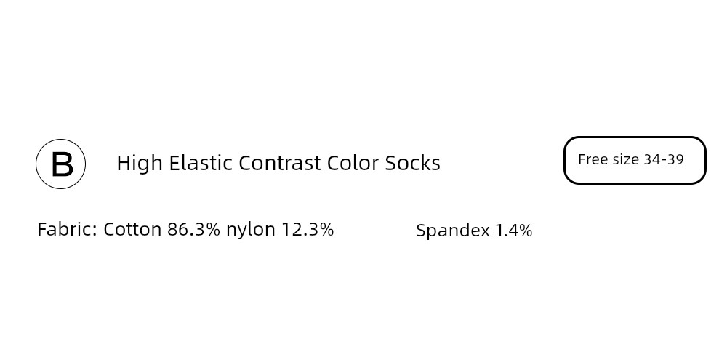This screenshot has height=344, width=727.
Task: Click the Spandex 1.4% label
Action: coord(474,231)
